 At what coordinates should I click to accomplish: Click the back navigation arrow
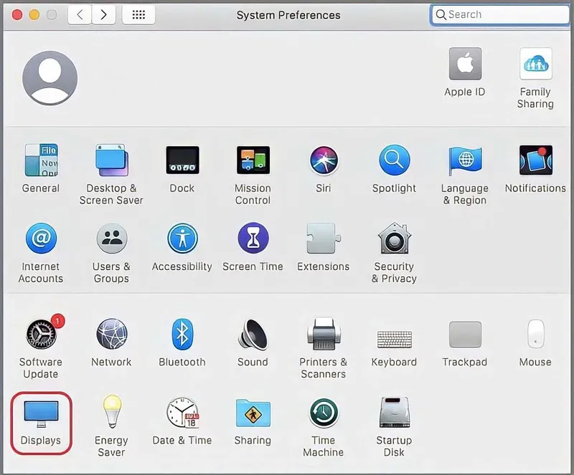(80, 14)
